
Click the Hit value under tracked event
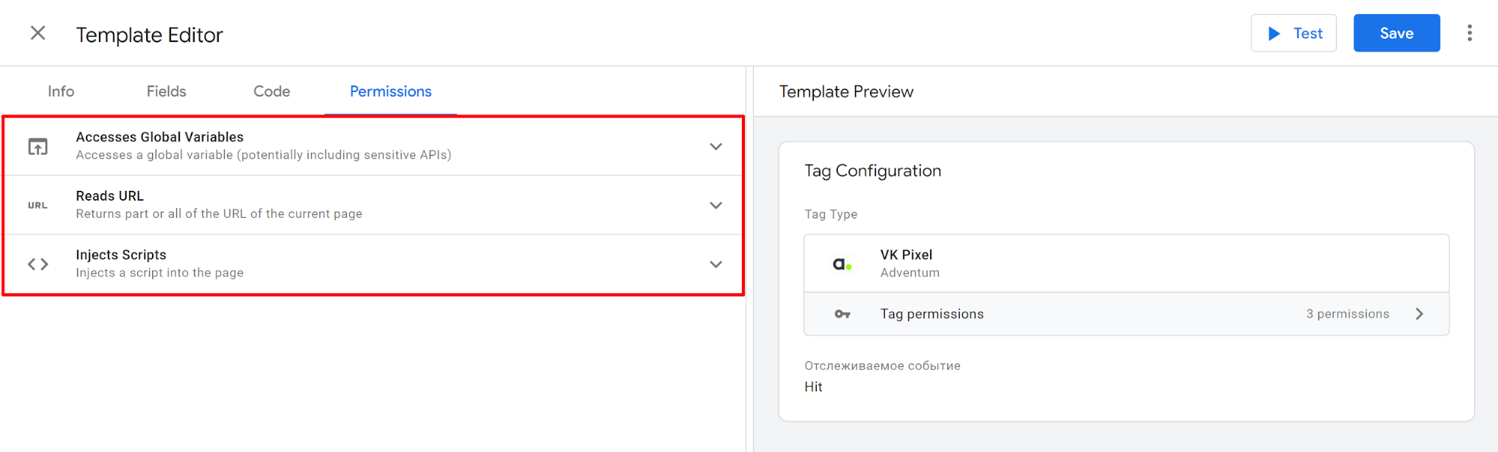(813, 387)
